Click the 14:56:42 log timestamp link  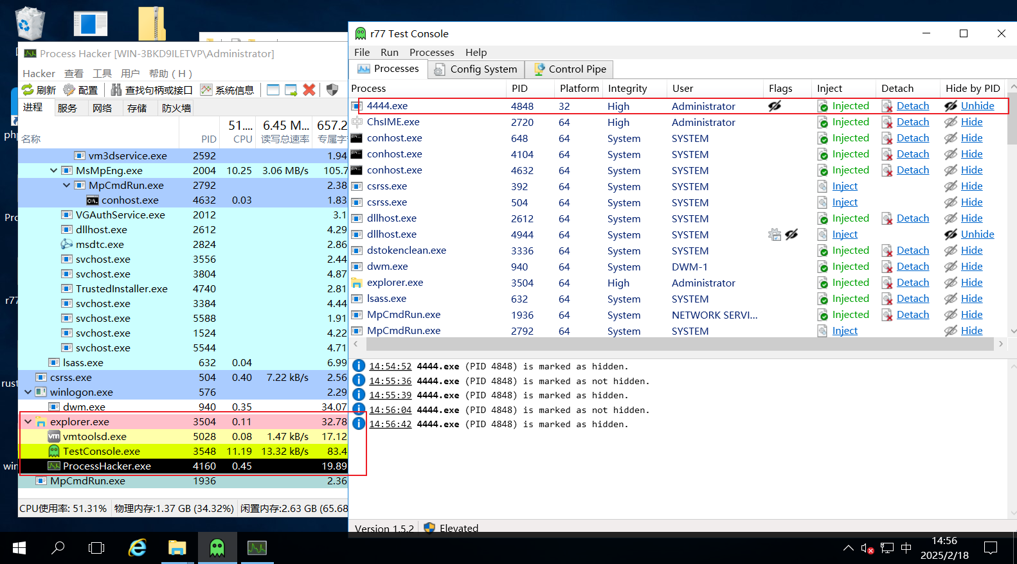390,425
